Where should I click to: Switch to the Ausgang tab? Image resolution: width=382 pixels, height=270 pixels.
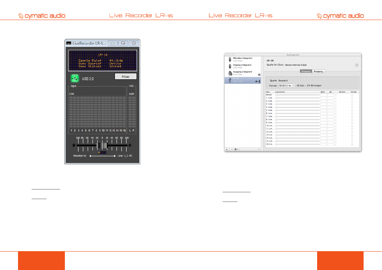click(x=318, y=71)
